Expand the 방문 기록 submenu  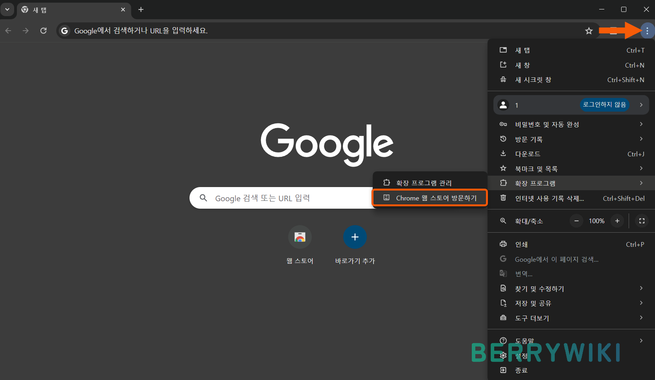[x=571, y=139]
